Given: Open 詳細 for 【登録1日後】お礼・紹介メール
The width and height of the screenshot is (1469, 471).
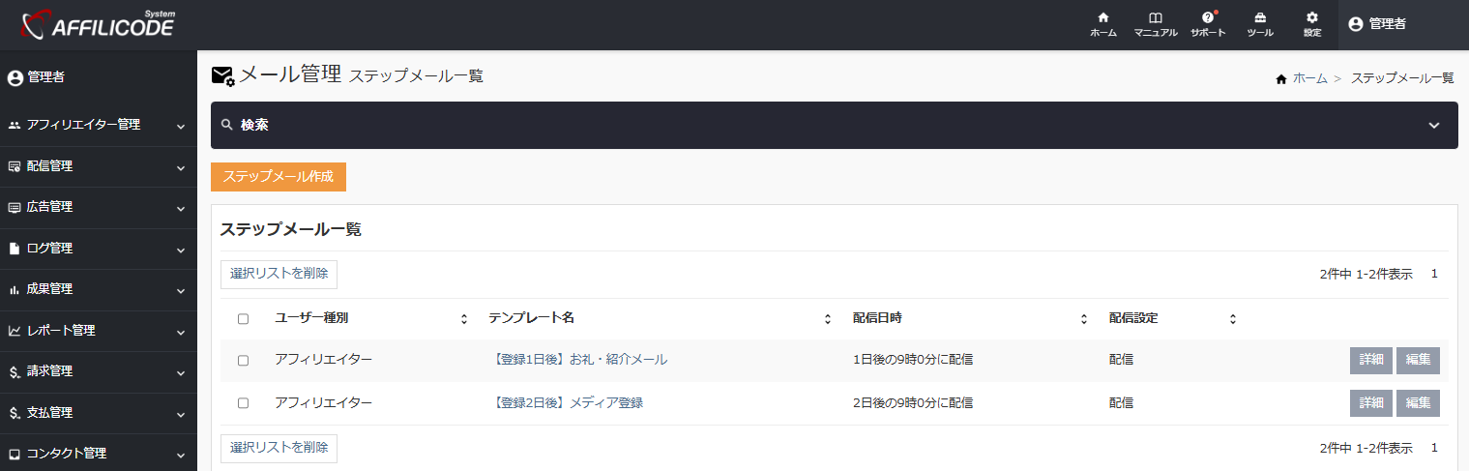Looking at the screenshot, I should pos(1371,360).
